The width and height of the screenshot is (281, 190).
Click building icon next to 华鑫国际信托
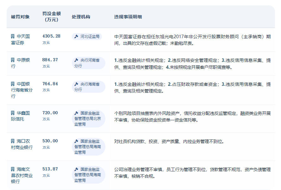click(13, 113)
